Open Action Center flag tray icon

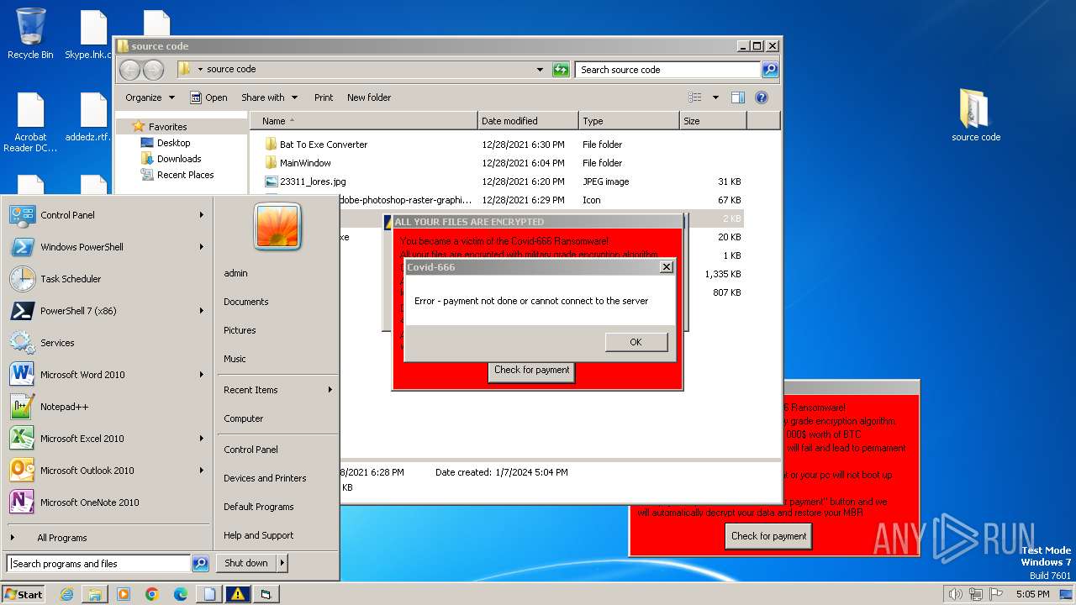click(x=996, y=594)
